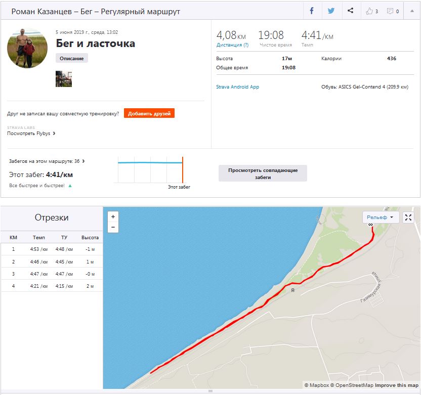Give kudos with the thumbs-up icon
The image size is (421, 395).
pos(371,11)
